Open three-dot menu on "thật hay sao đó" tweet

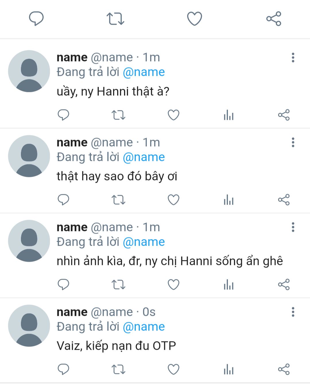293,142
